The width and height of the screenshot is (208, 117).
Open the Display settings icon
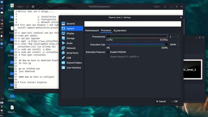click(x=63, y=33)
